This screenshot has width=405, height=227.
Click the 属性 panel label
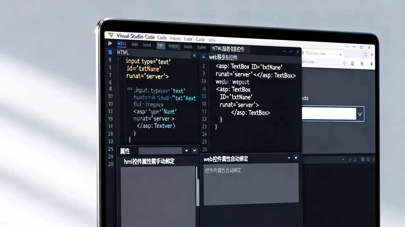point(125,151)
